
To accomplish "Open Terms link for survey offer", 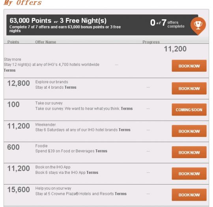I will point(127,108).
